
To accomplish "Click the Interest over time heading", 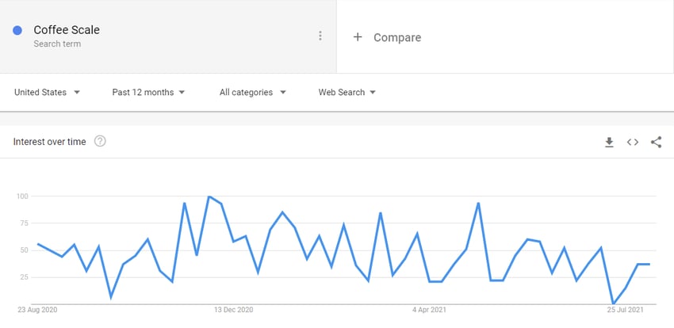I will (49, 142).
